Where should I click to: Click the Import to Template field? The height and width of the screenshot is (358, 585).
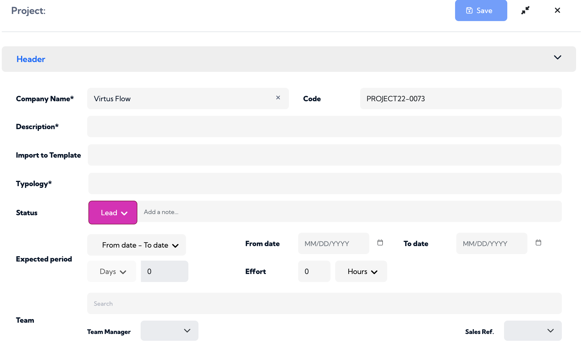325,155
